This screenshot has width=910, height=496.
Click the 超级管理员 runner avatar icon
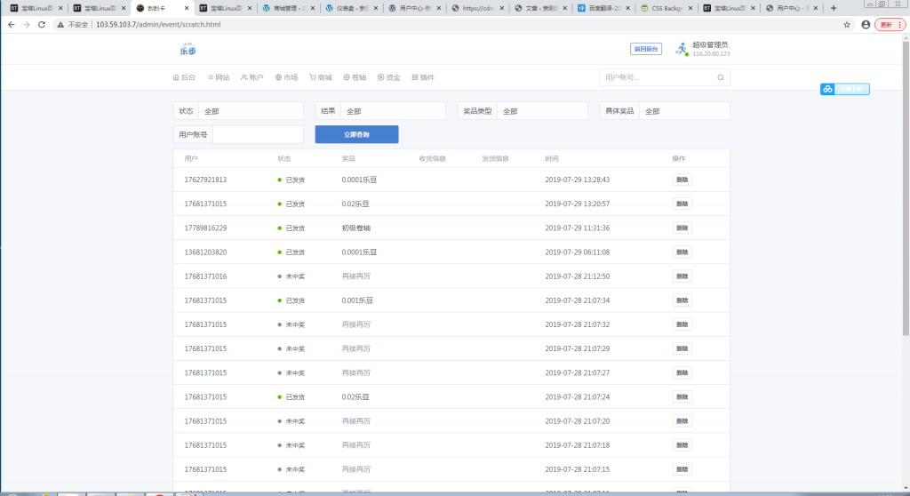[x=681, y=50]
